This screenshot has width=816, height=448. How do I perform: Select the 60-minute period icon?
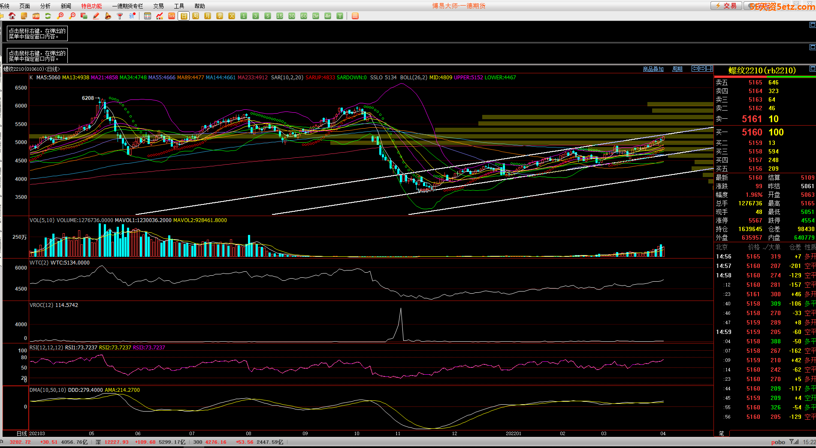click(304, 16)
